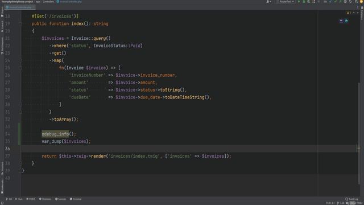This screenshot has width=364, height=205.
Task: Open the Database tool window on right sidebar
Action: coord(362,13)
